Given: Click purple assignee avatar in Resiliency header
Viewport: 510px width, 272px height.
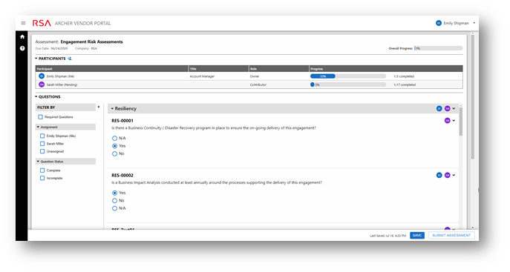Looking at the screenshot, I should 447,108.
